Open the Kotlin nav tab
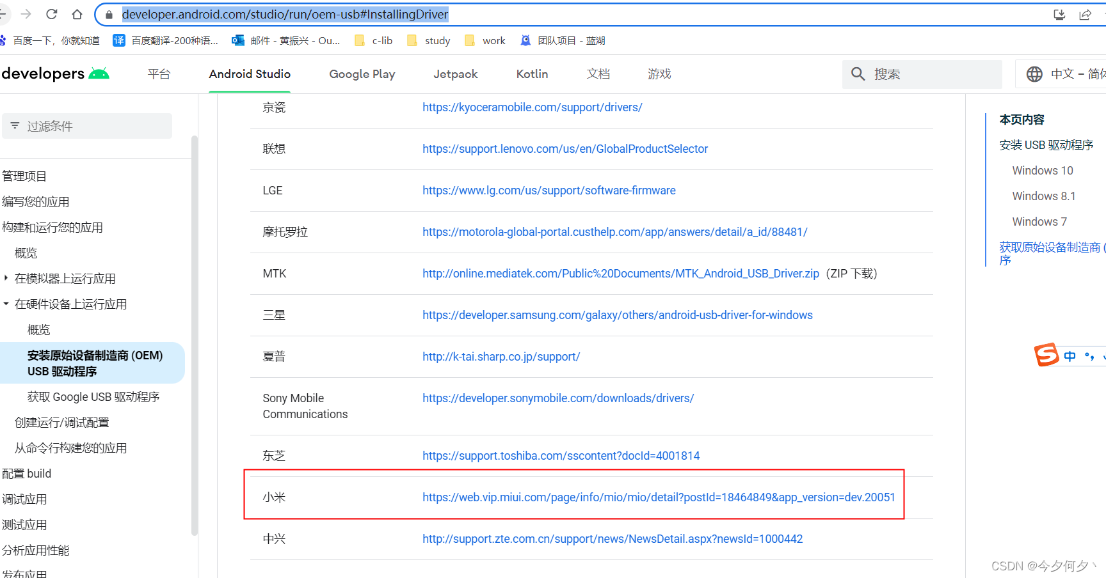This screenshot has width=1106, height=578. 532,74
